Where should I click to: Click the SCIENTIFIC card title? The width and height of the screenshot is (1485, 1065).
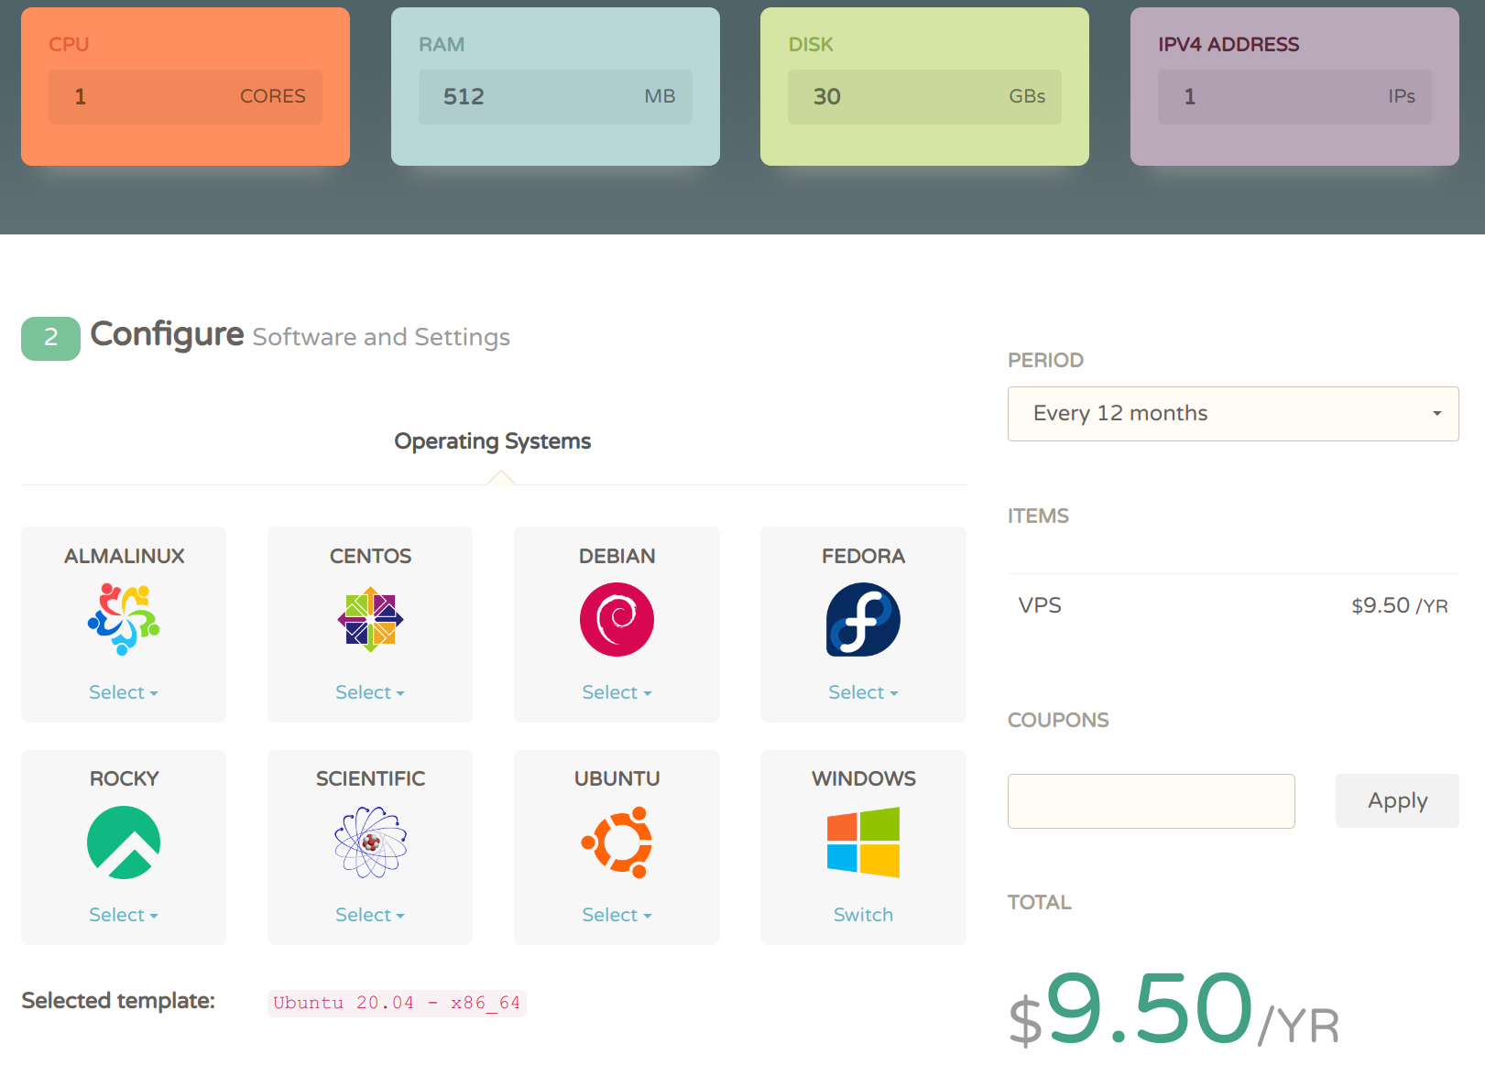point(370,778)
